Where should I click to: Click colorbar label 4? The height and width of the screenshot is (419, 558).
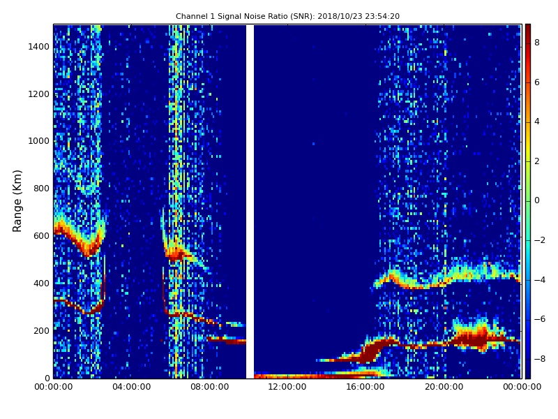pyautogui.click(x=536, y=122)
